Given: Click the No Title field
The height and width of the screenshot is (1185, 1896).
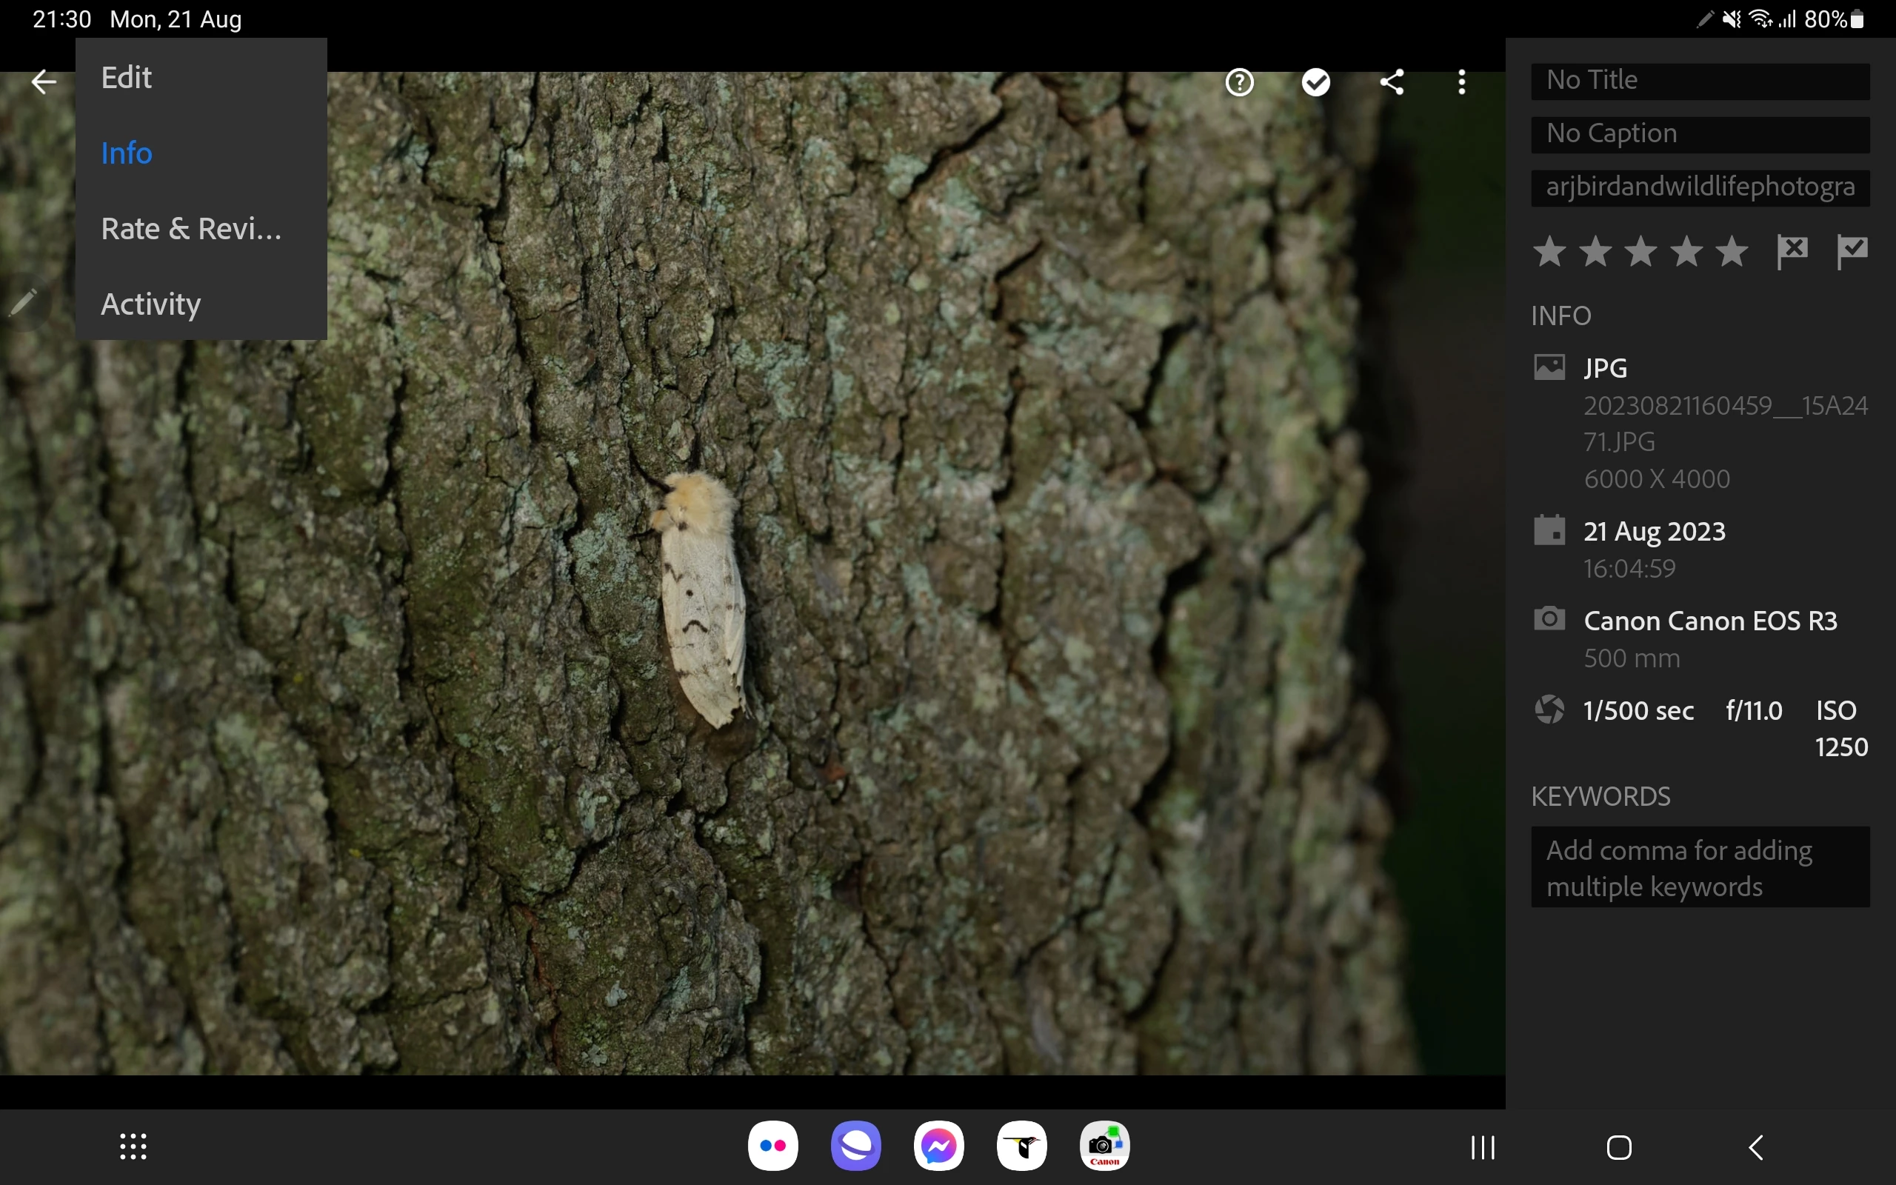Looking at the screenshot, I should tap(1700, 80).
